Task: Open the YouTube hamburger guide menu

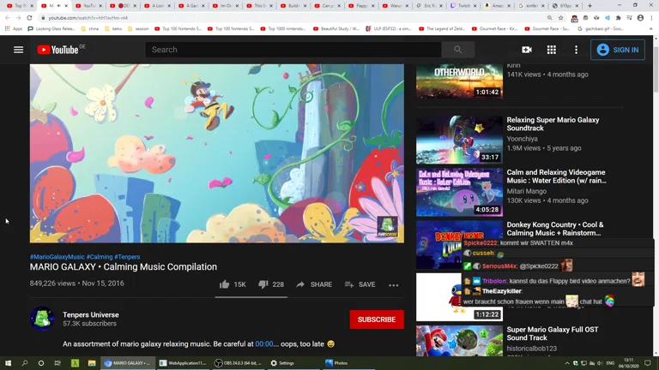Action: pyautogui.click(x=18, y=50)
